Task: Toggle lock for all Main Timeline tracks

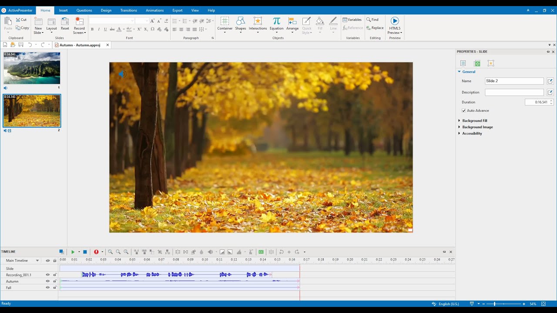Action: [55, 260]
